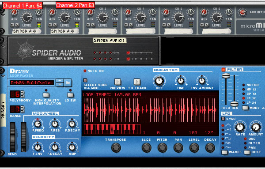Select the Notch filter mode
Viewport: 265px width, 169px height.
tap(243, 85)
